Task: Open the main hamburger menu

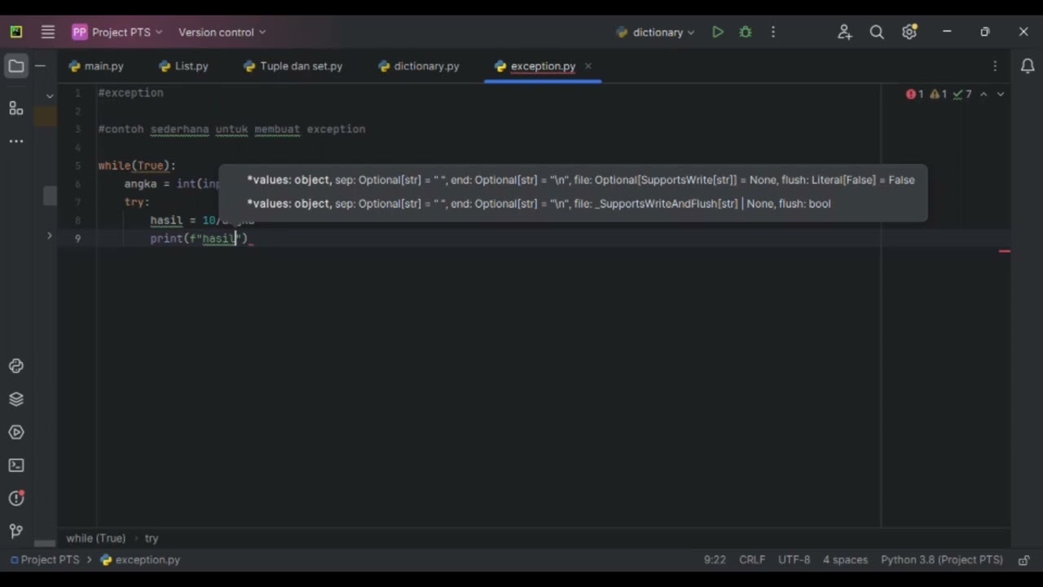Action: 48,32
